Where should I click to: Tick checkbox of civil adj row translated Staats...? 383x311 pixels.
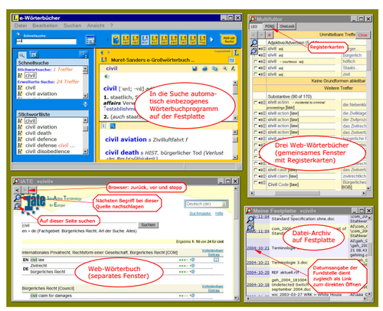click(255, 68)
